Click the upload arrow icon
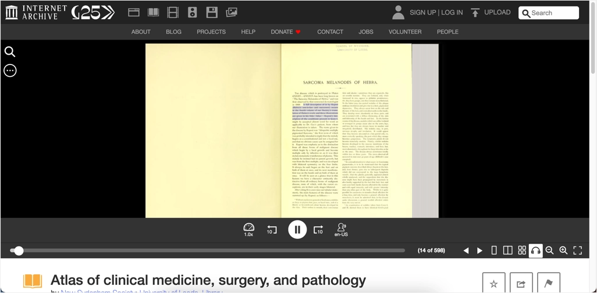The width and height of the screenshot is (597, 293). [475, 13]
